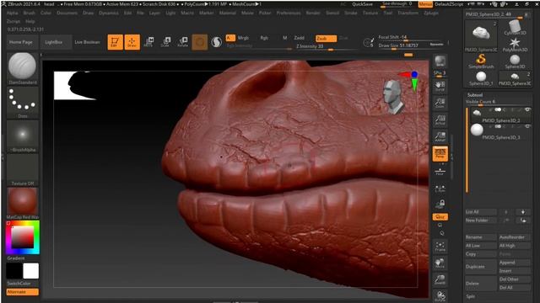Viewport: 540px width, 303px height.
Task: Select the Scale transform tool
Action: (x=165, y=42)
